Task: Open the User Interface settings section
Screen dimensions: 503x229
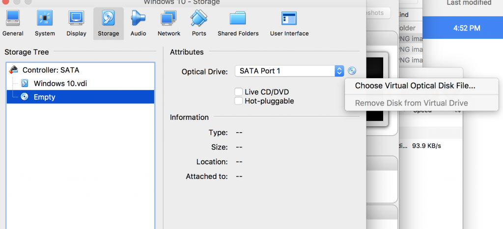Action: 289,24
